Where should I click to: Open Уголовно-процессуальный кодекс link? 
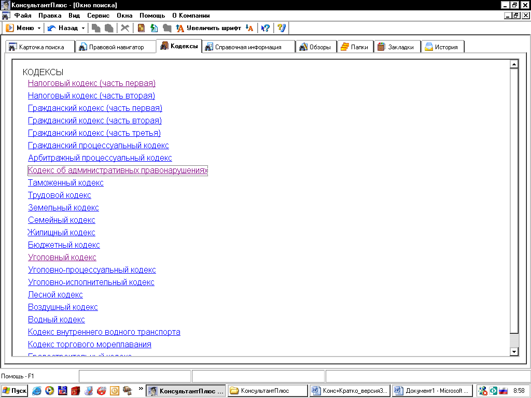point(92,269)
